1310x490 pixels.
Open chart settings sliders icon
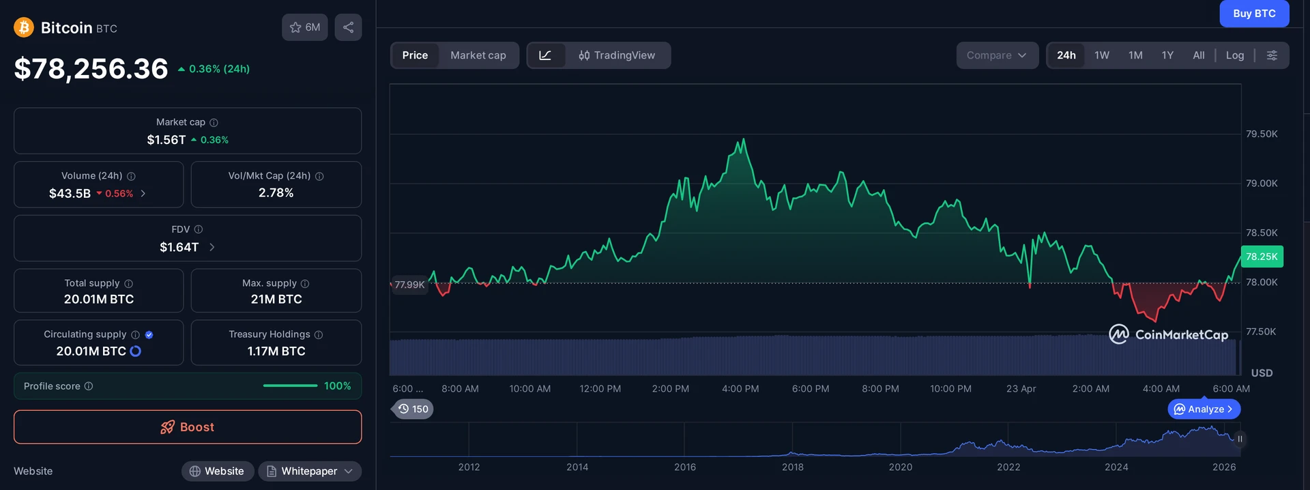1272,55
